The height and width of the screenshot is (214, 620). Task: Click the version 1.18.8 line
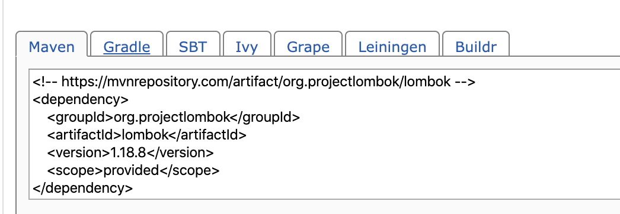click(130, 153)
